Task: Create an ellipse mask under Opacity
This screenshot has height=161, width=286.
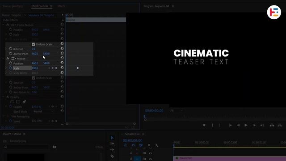Action: tap(12, 102)
